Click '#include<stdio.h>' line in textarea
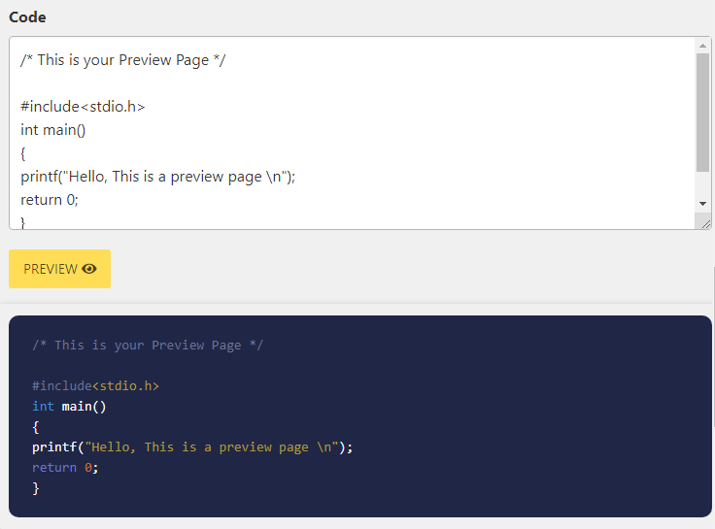This screenshot has height=529, width=715. 83,107
